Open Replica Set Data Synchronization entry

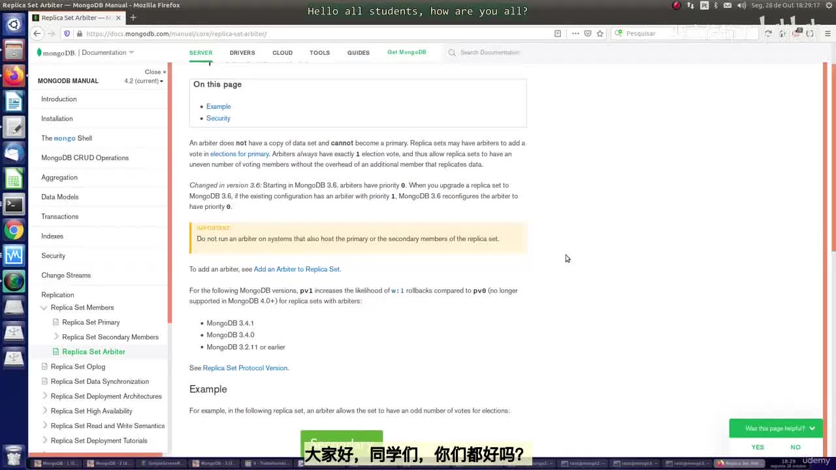[x=100, y=381]
